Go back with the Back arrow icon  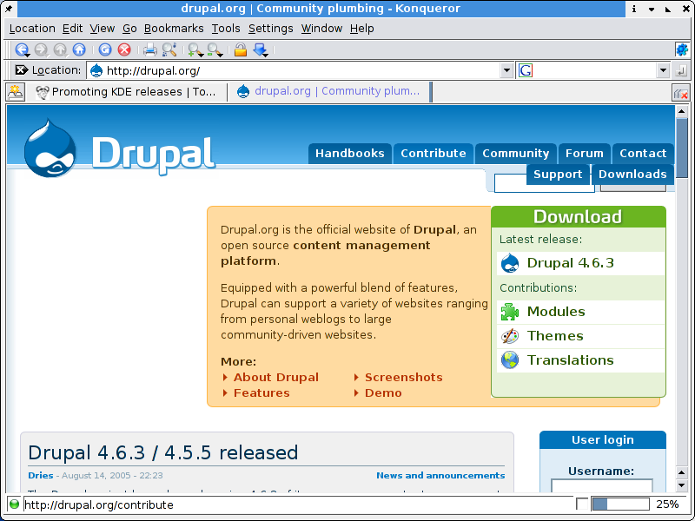coord(22,49)
